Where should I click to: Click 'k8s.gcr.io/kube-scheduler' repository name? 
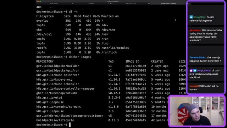point(57,84)
